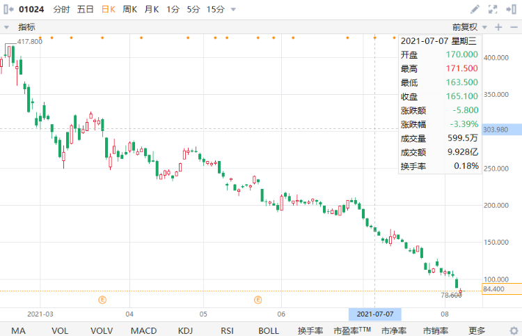Enable the 市盈率TTM indicator
The image size is (522, 336).
coord(352,330)
